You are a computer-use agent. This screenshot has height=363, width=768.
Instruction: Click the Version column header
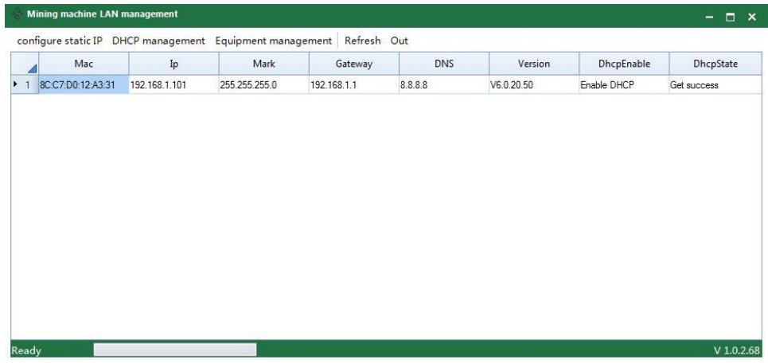(x=533, y=63)
